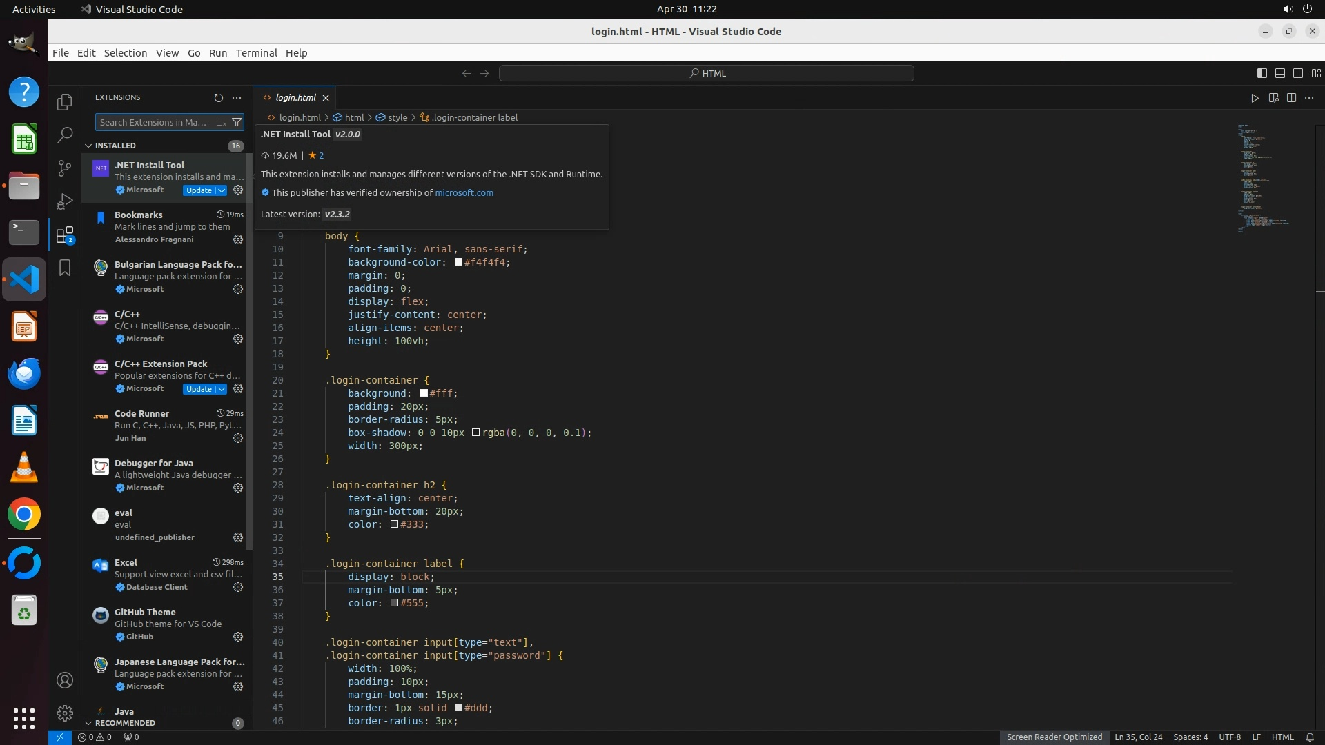Open the Run and Debug view
The height and width of the screenshot is (745, 1325).
pyautogui.click(x=65, y=201)
